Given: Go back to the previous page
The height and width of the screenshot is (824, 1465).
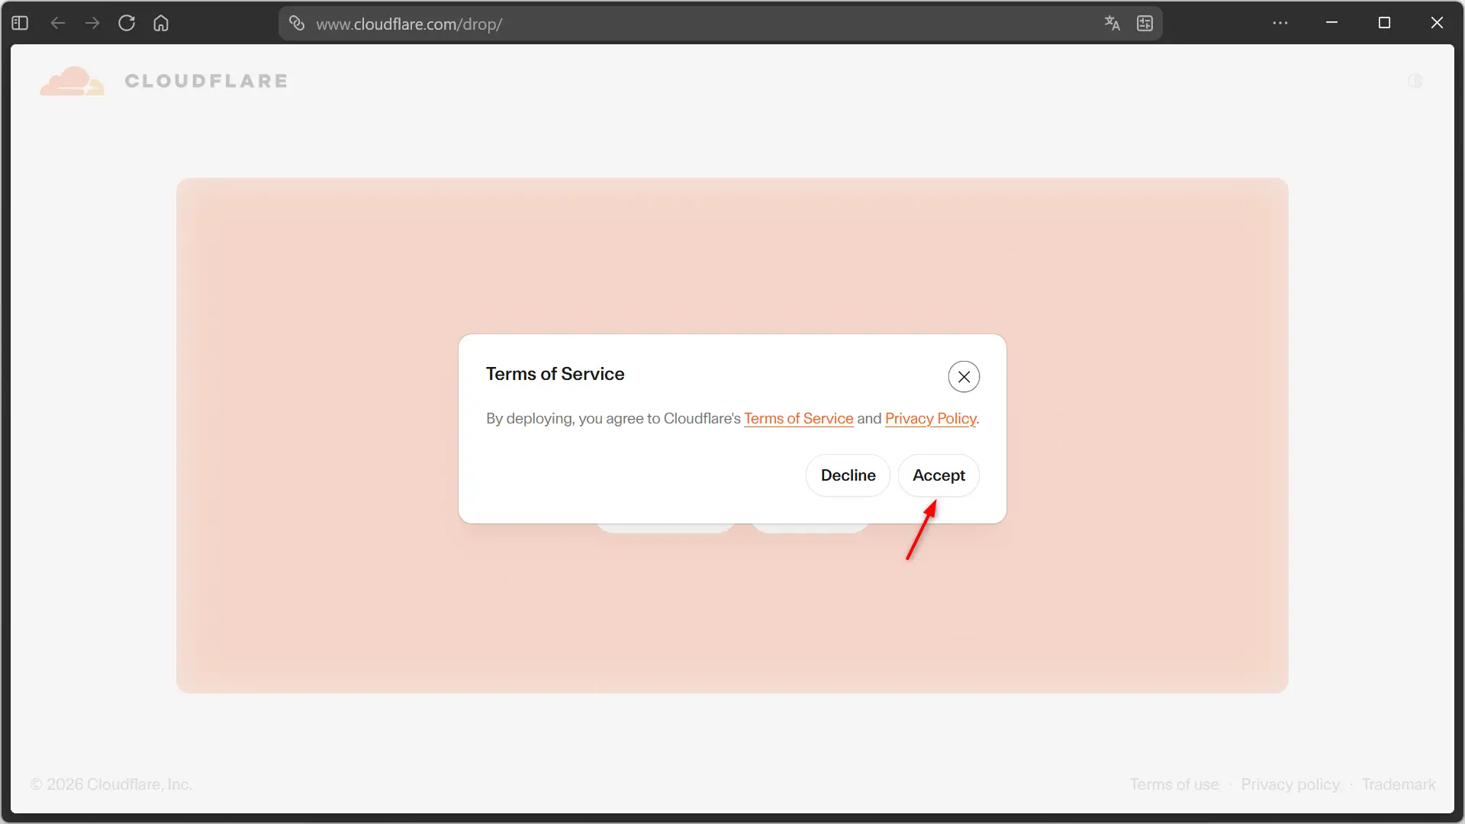Looking at the screenshot, I should pos(57,23).
